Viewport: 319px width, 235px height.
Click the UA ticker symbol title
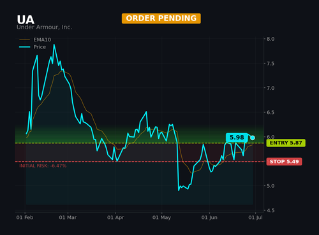pyautogui.click(x=26, y=20)
